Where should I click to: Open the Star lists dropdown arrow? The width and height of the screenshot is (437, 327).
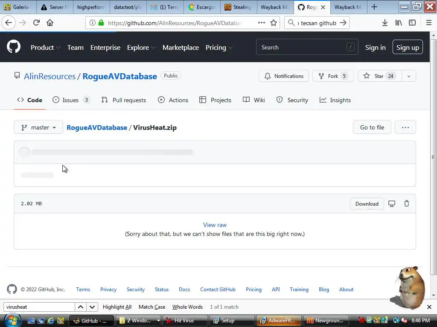click(408, 76)
